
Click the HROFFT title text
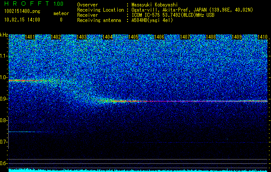coord(27,3)
